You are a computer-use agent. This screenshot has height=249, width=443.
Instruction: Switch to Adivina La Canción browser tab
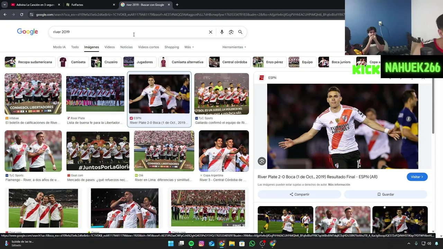[33, 5]
